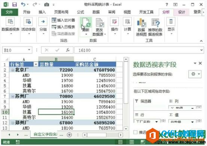Insert a slicer (插入切片器)
This screenshot has width=207, height=146.
63,20
